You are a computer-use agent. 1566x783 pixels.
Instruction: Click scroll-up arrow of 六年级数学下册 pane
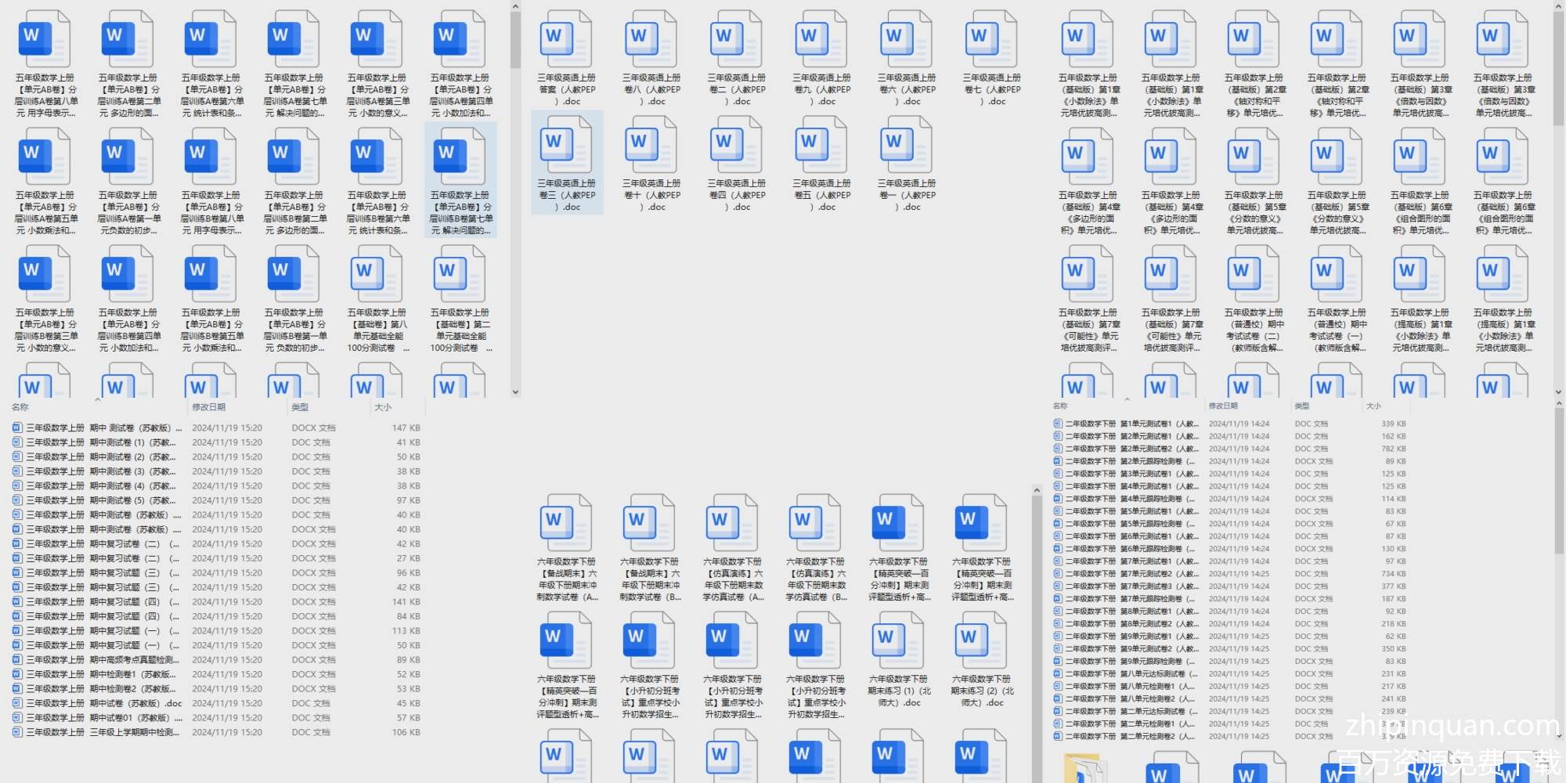point(1037,491)
